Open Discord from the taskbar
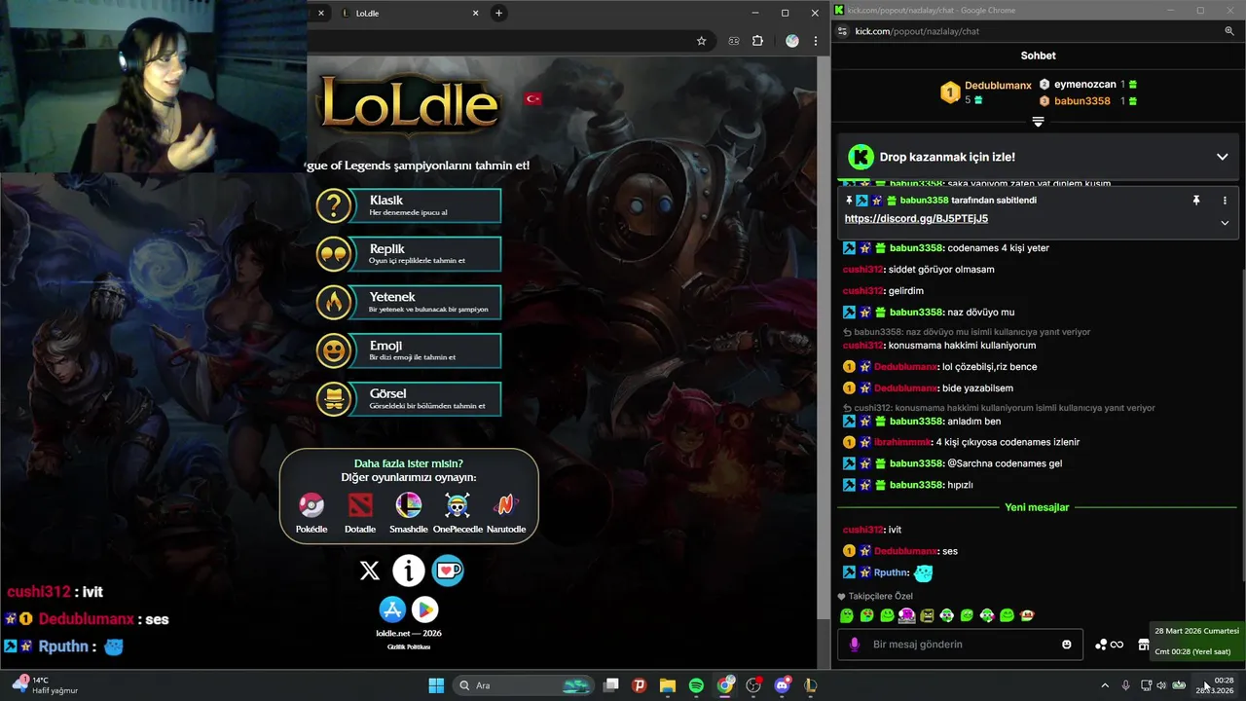 [782, 685]
